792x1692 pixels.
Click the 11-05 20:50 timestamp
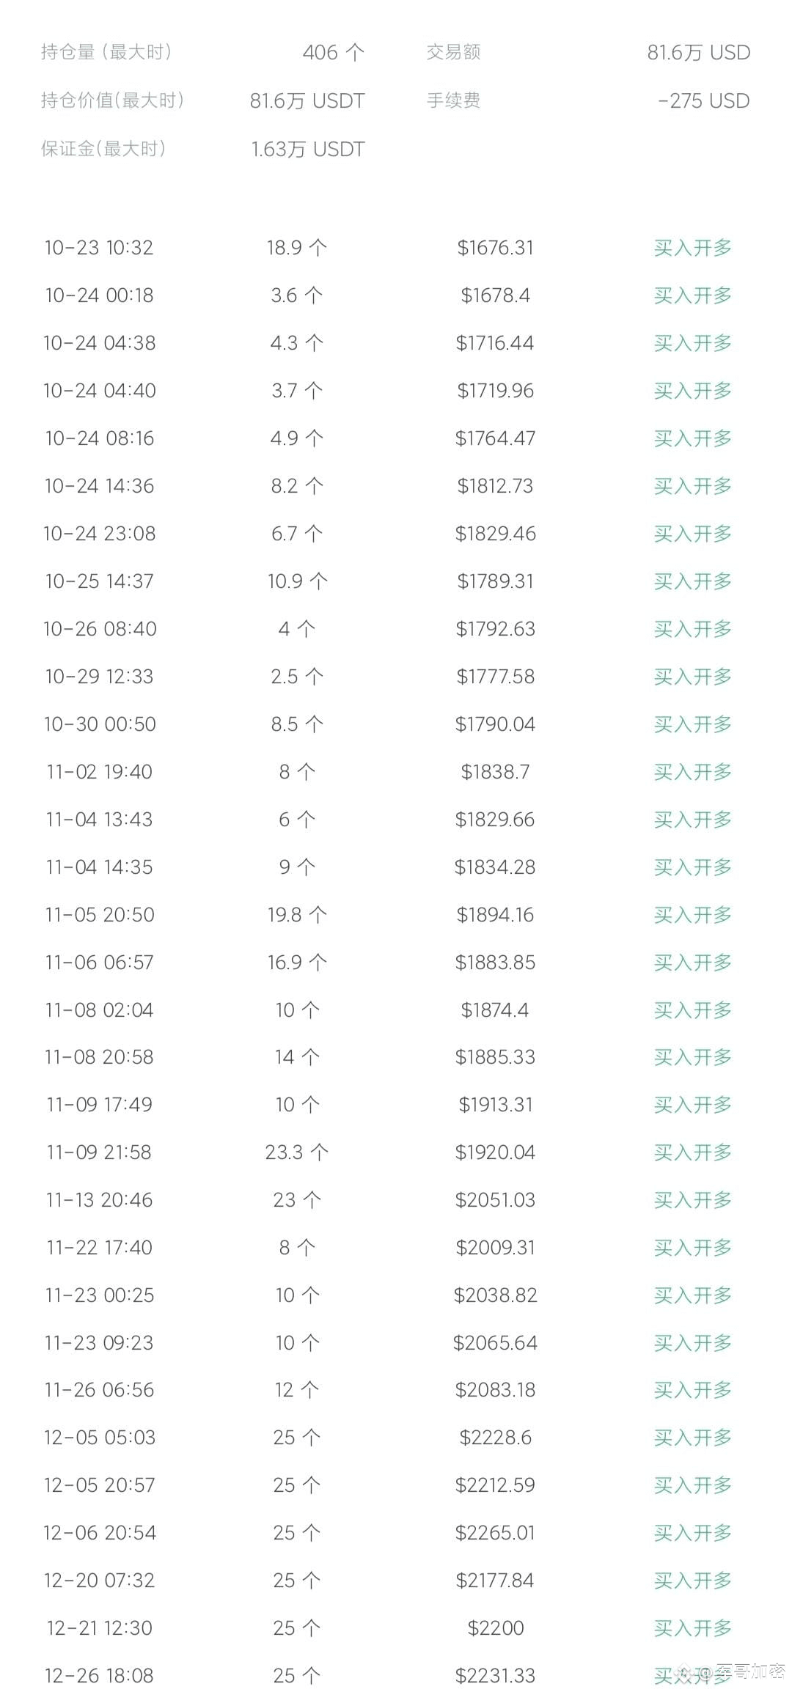pos(100,915)
